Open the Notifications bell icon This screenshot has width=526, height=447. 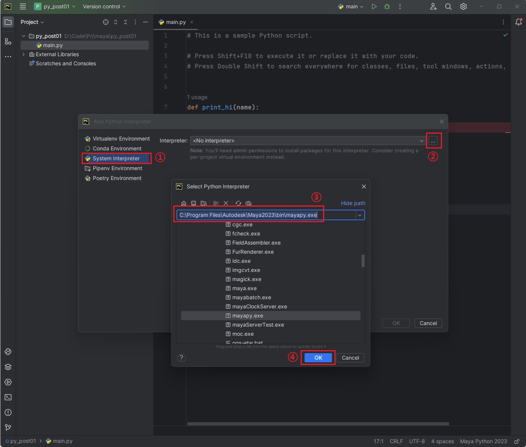point(518,22)
